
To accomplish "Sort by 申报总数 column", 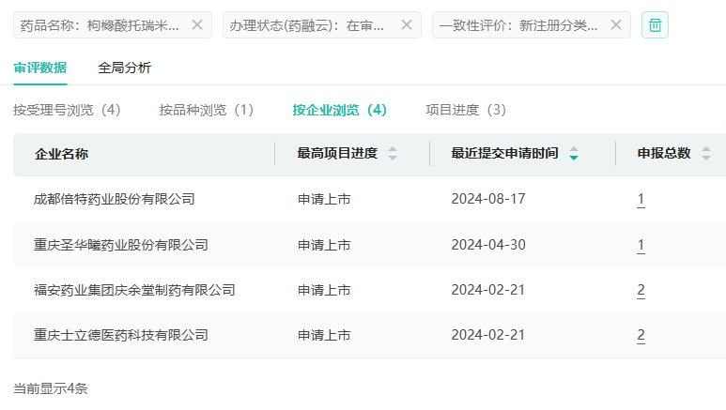I will point(706,154).
